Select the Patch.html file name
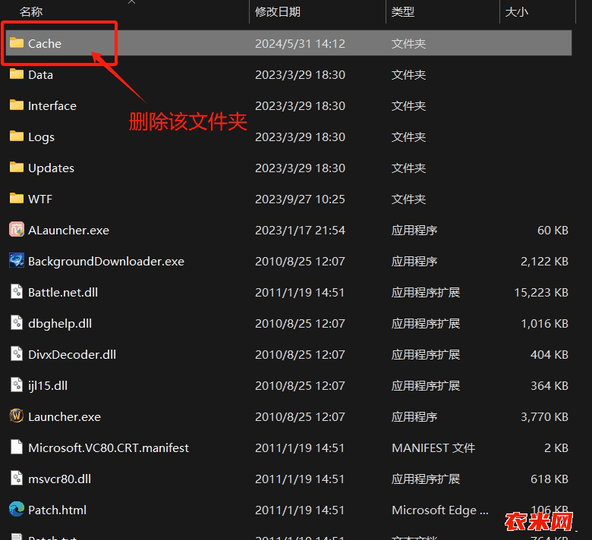 [57, 510]
